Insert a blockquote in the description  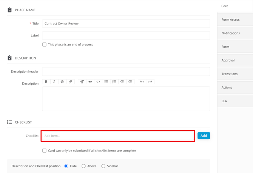tap(90, 82)
